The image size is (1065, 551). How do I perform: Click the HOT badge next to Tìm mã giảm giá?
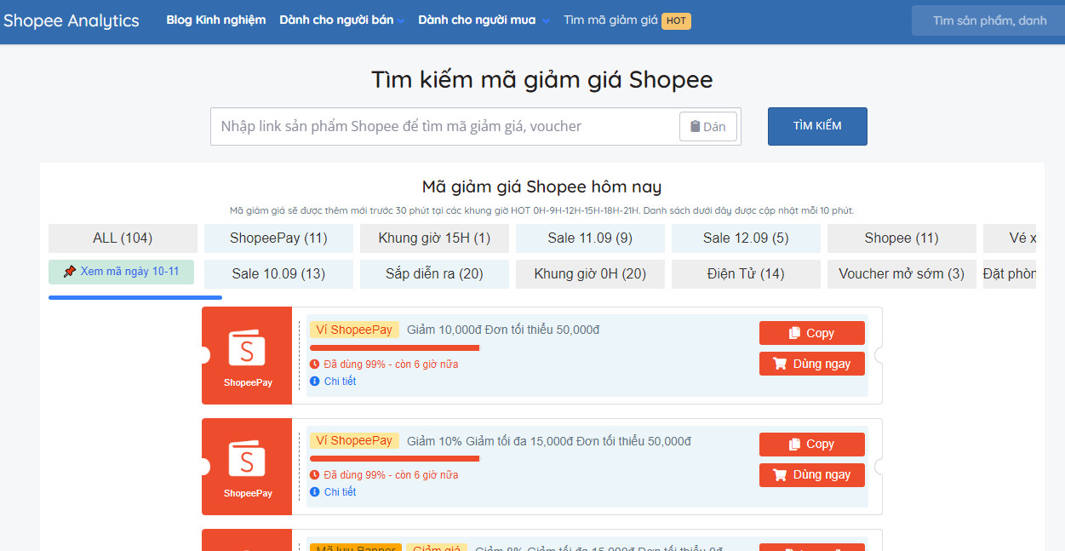point(675,20)
